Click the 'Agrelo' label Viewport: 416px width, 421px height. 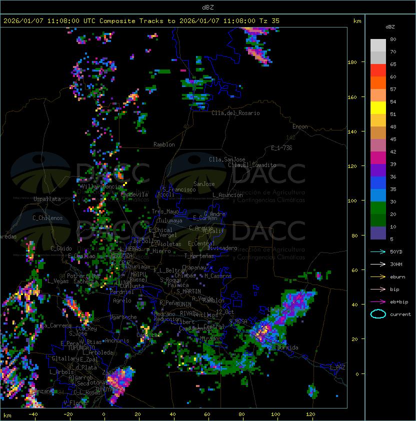[x=122, y=300]
